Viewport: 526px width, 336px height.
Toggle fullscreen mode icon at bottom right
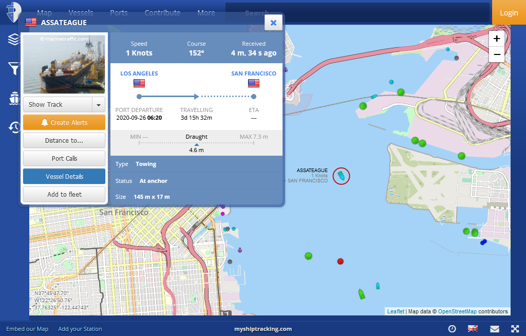point(515,329)
